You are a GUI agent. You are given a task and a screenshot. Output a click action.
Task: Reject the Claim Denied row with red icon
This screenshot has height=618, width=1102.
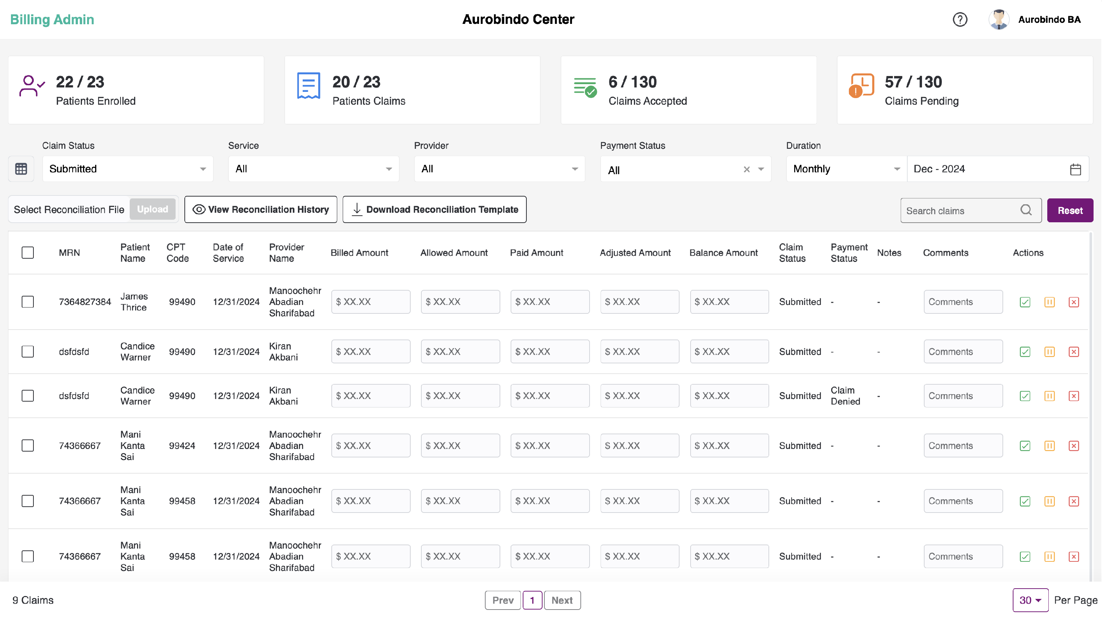coord(1073,396)
